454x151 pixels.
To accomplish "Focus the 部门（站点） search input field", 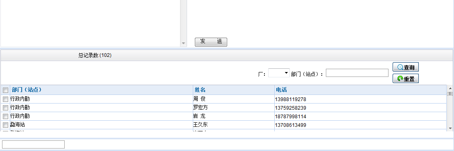I will click(357, 73).
